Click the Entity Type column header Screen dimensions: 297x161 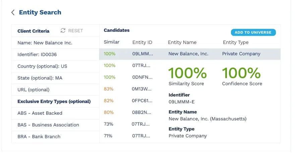point(236,43)
